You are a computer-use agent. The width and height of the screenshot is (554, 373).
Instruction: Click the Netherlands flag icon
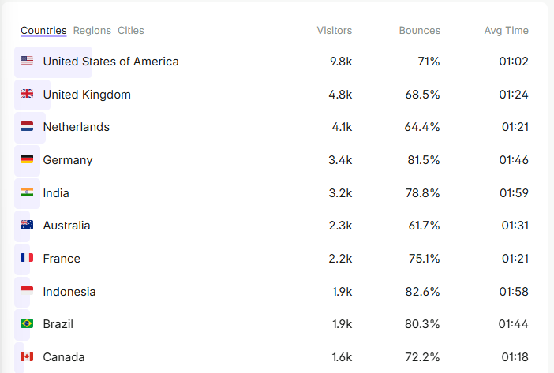pos(27,126)
